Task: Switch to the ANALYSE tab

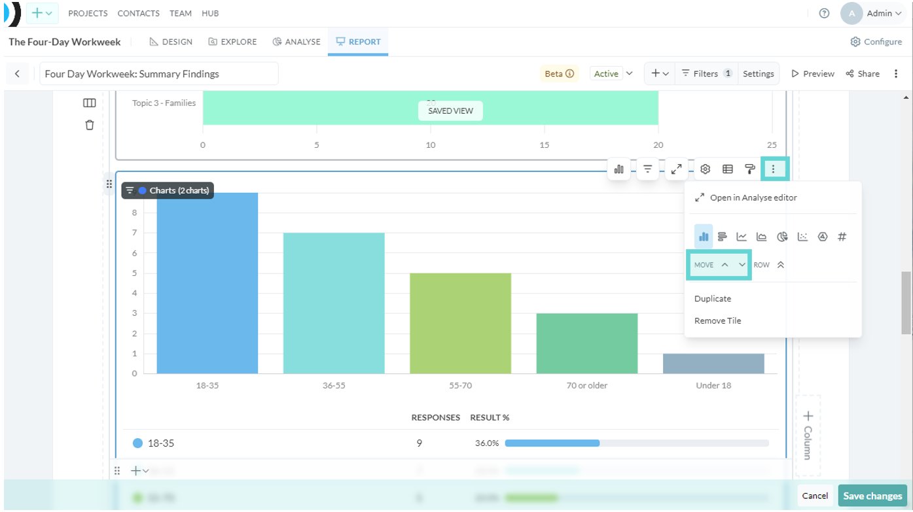Action: [296, 42]
